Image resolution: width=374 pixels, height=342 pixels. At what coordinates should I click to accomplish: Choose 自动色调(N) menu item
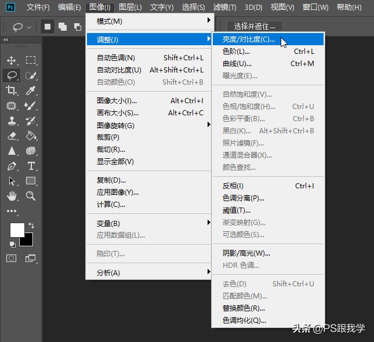(150, 58)
